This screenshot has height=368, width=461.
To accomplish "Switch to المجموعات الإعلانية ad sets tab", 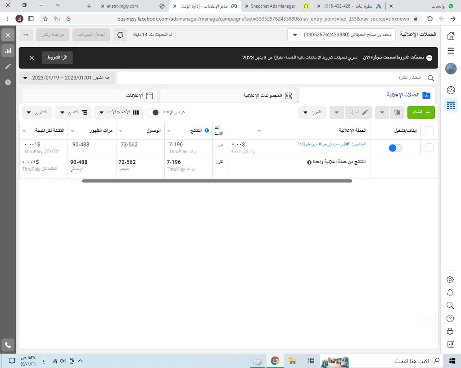I will pyautogui.click(x=228, y=96).
